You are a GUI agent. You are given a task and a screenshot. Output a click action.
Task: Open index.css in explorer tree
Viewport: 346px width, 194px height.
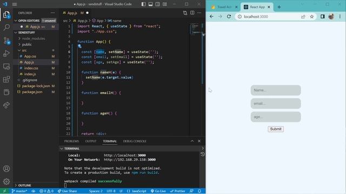click(31, 68)
